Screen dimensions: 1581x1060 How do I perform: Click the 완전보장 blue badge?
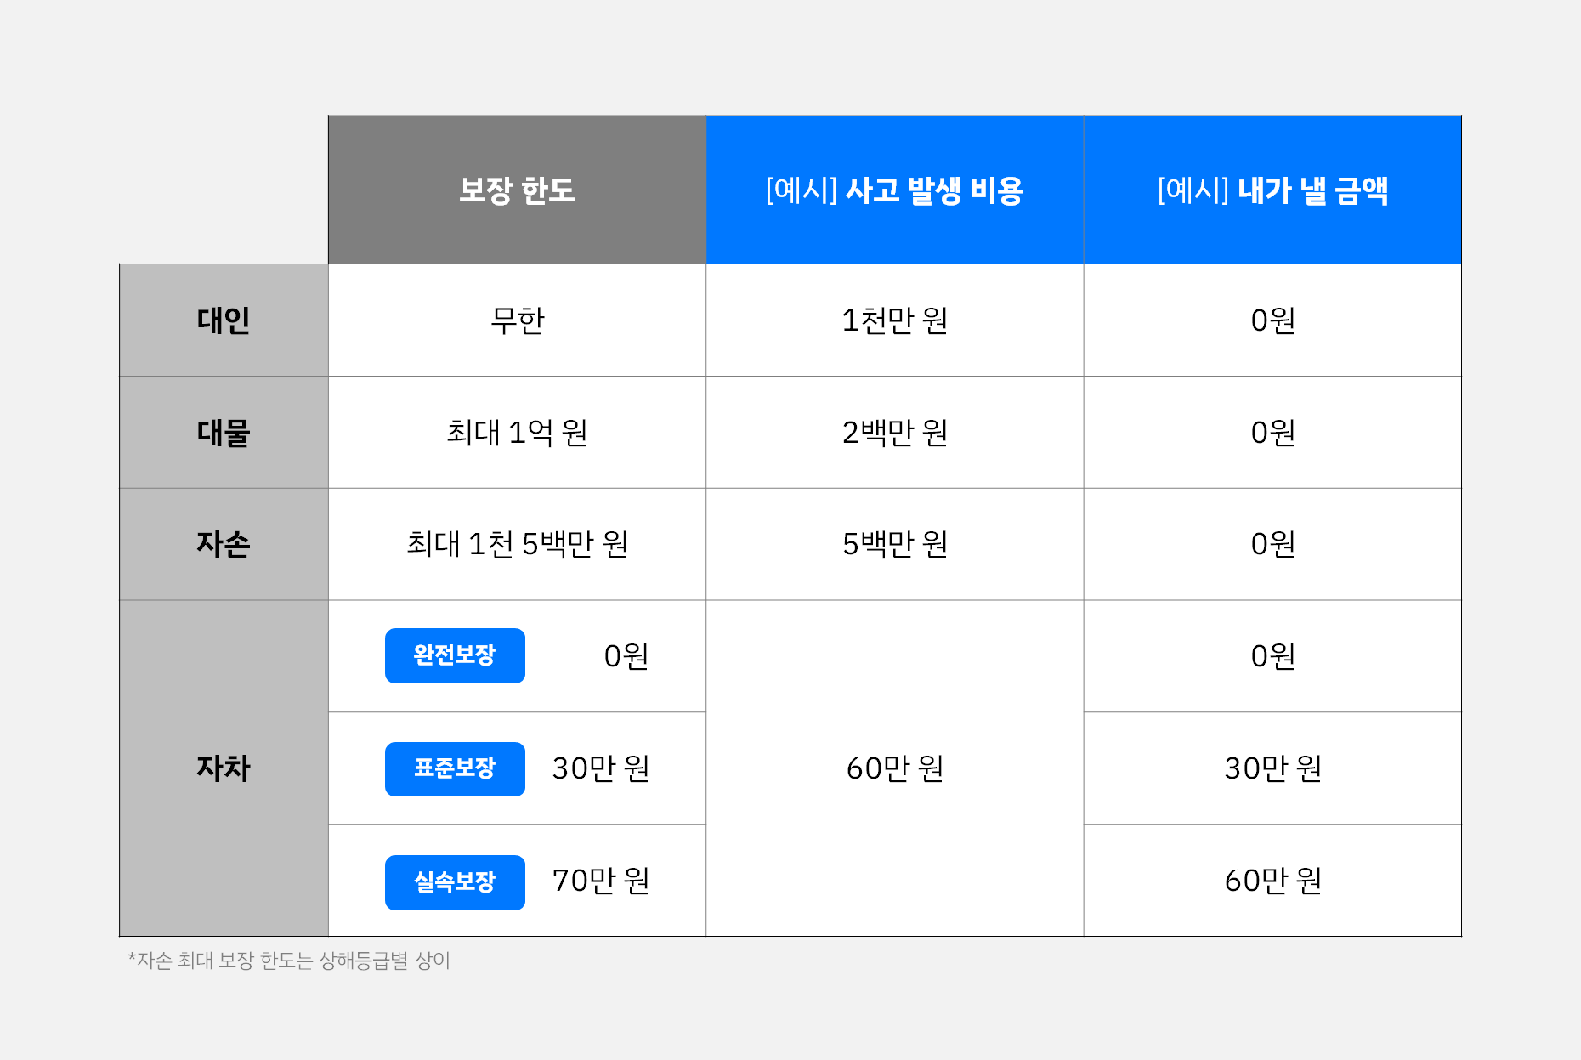tap(455, 655)
